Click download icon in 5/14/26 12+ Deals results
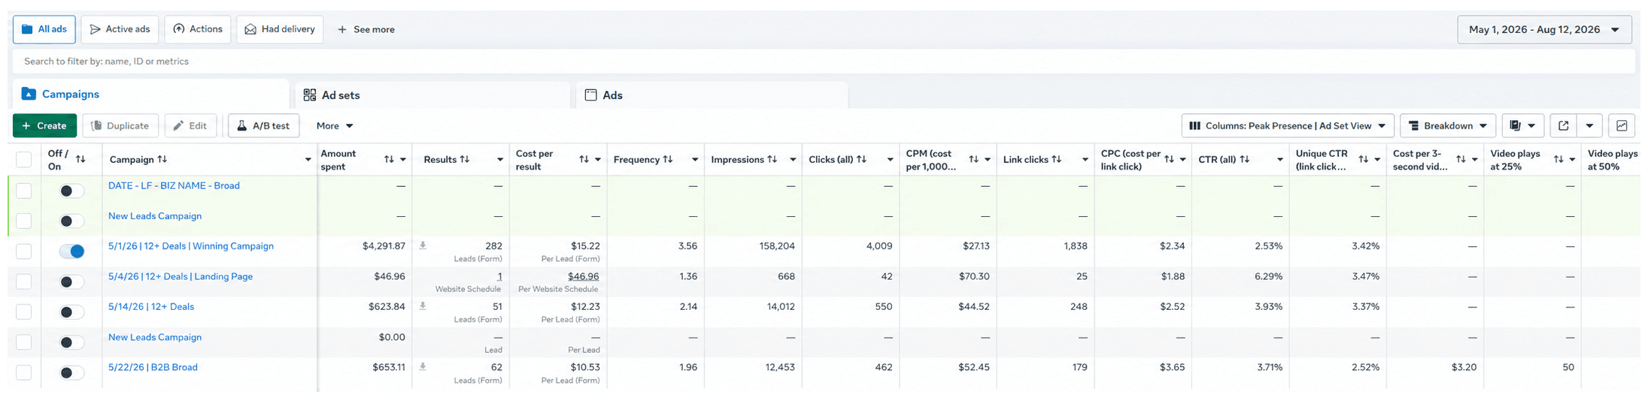This screenshot has width=1648, height=403. point(423,306)
